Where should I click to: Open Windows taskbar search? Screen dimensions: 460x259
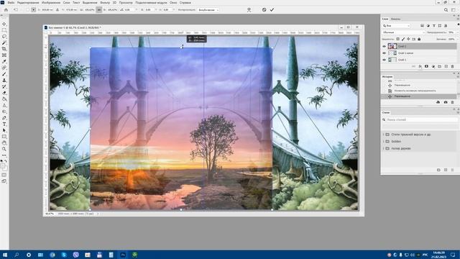click(17, 255)
